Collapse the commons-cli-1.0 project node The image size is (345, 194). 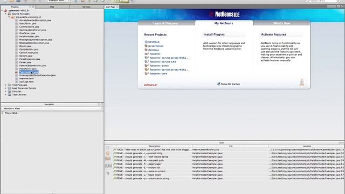(x=2, y=10)
